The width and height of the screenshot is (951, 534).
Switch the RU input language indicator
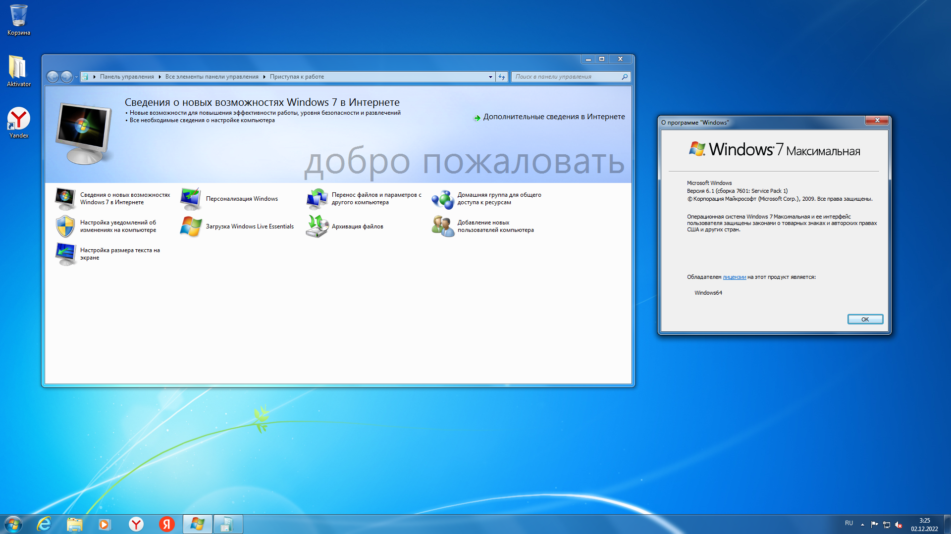pyautogui.click(x=849, y=523)
